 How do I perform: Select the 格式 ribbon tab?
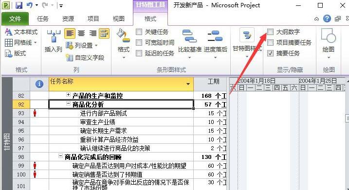pyautogui.click(x=150, y=19)
